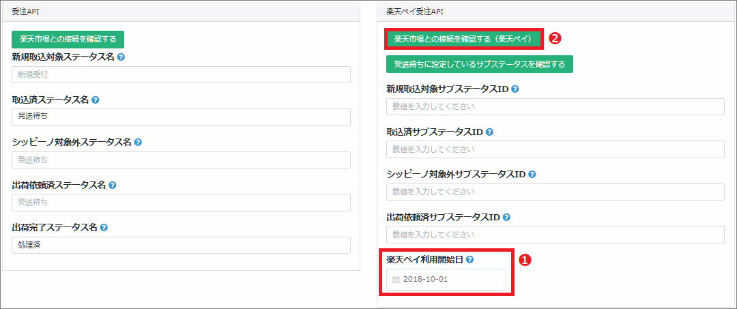Click the 取込済ステータス名 label
Screen dimensions: 737x309
[x=50, y=100]
